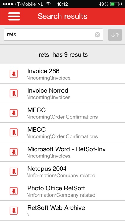Open the Invoice 266 result
This screenshot has width=125, height=222.
[x=63, y=74]
